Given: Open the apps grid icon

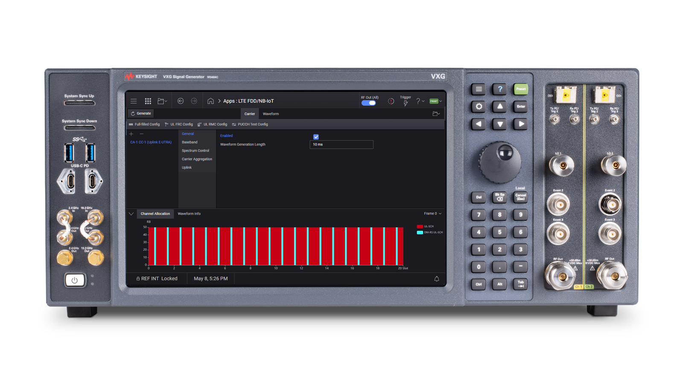Looking at the screenshot, I should pyautogui.click(x=148, y=101).
